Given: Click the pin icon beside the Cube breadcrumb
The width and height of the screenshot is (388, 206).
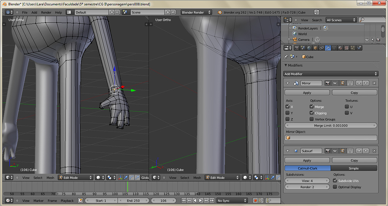Looking at the screenshot, I should coord(286,57).
